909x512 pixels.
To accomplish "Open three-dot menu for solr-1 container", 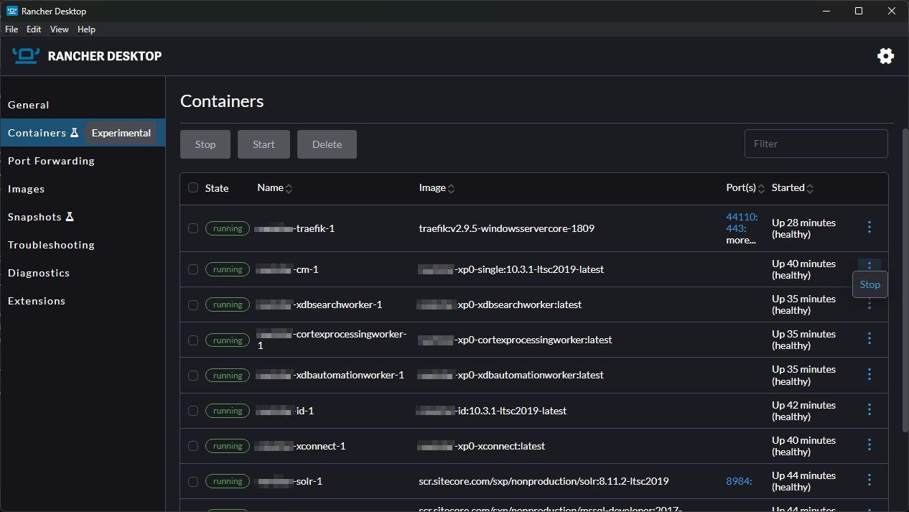I will pos(869,480).
